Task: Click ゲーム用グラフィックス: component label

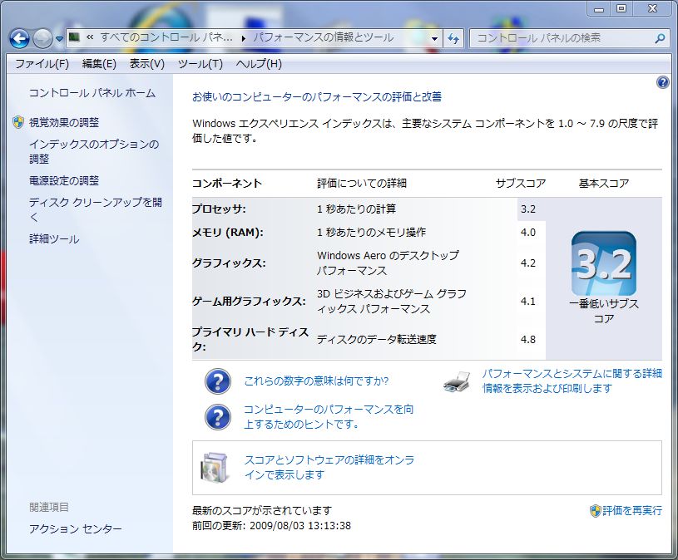Action: pos(249,302)
